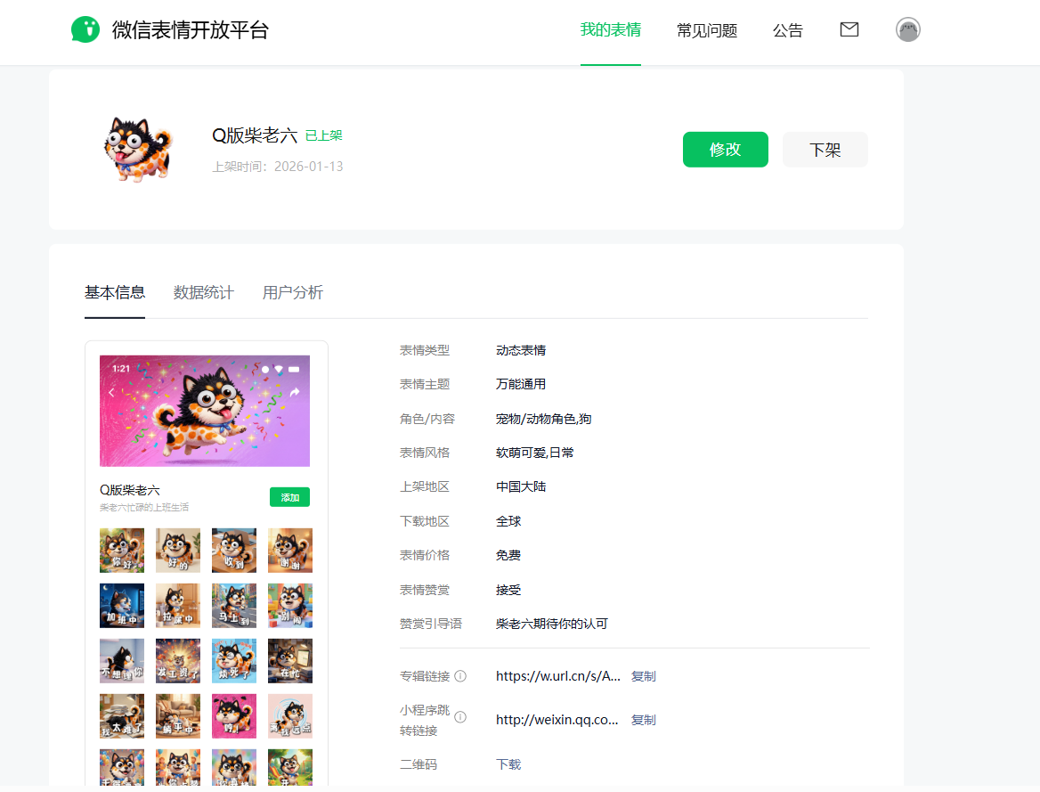Image resolution: width=1040 pixels, height=792 pixels.
Task: Click the back arrow in sticker preview banner
Action: coord(111,392)
